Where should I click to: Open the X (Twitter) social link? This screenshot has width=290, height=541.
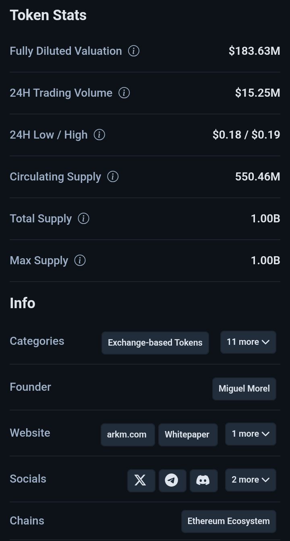[x=141, y=480]
